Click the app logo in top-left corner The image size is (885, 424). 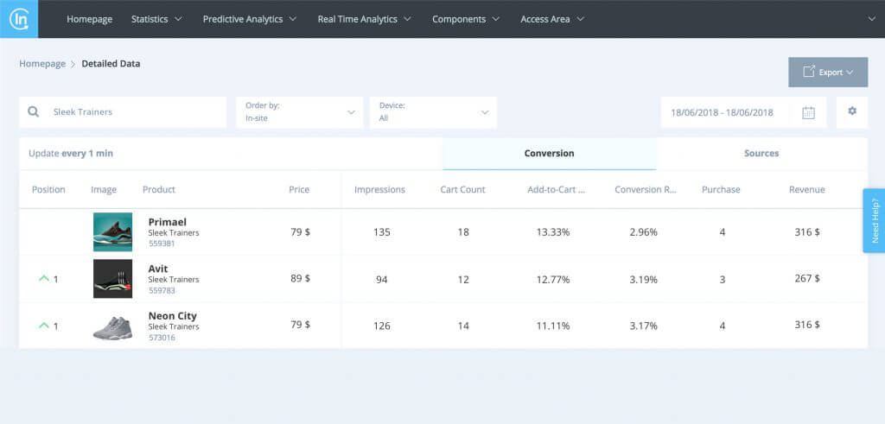point(18,18)
